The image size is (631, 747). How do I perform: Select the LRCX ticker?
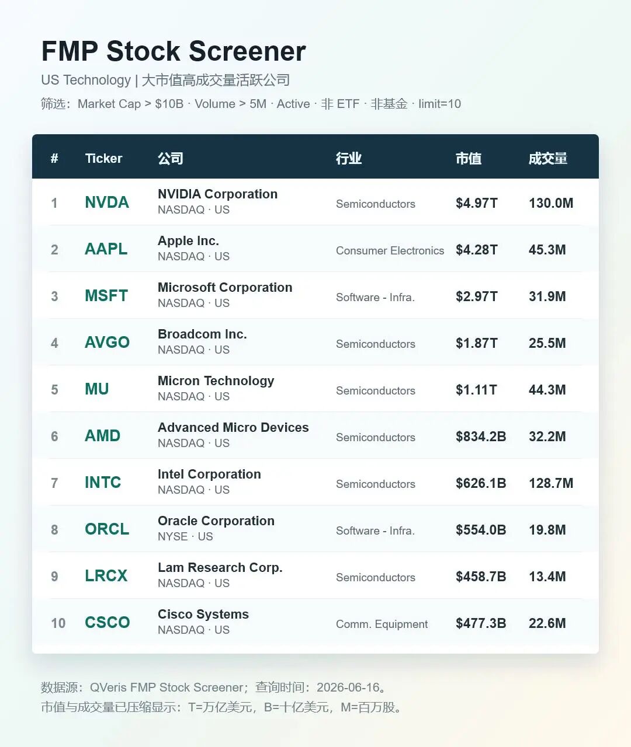pos(106,576)
